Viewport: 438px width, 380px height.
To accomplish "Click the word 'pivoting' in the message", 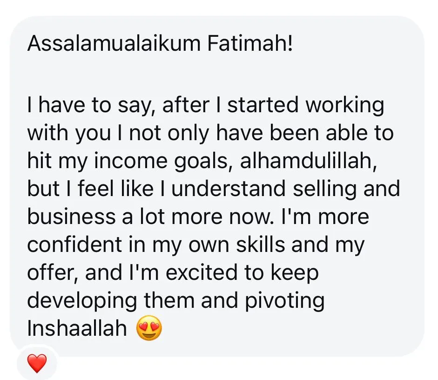I will (285, 301).
